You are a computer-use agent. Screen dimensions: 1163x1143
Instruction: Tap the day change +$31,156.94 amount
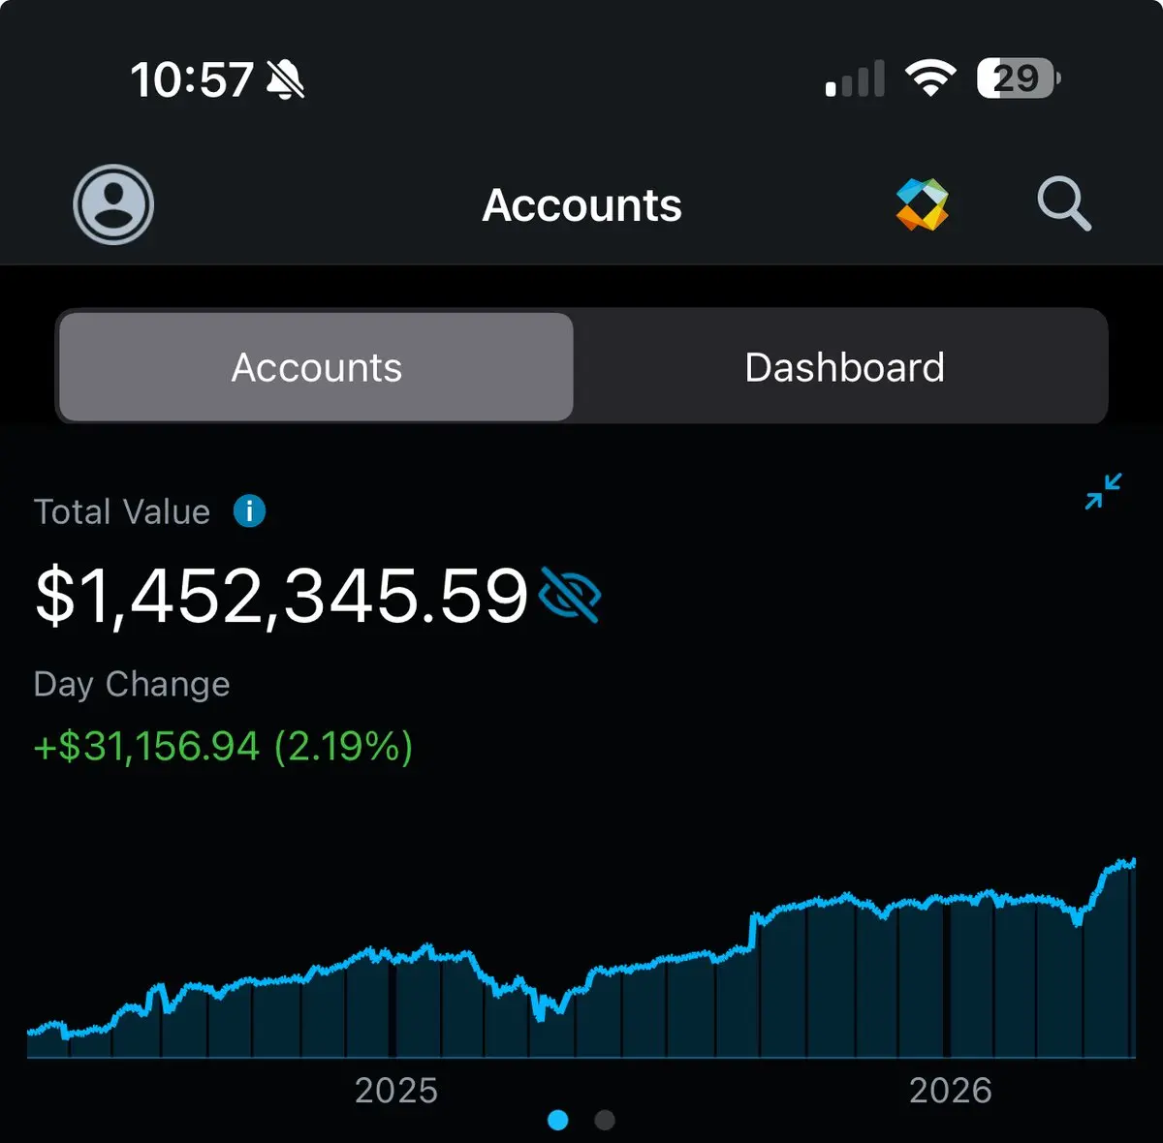pos(146,747)
